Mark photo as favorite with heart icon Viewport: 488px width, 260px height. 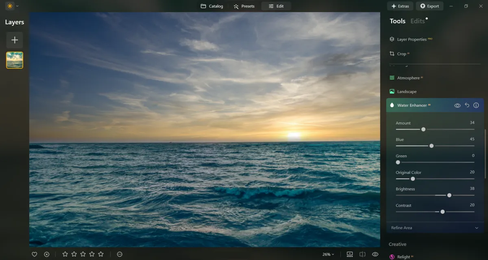35,254
